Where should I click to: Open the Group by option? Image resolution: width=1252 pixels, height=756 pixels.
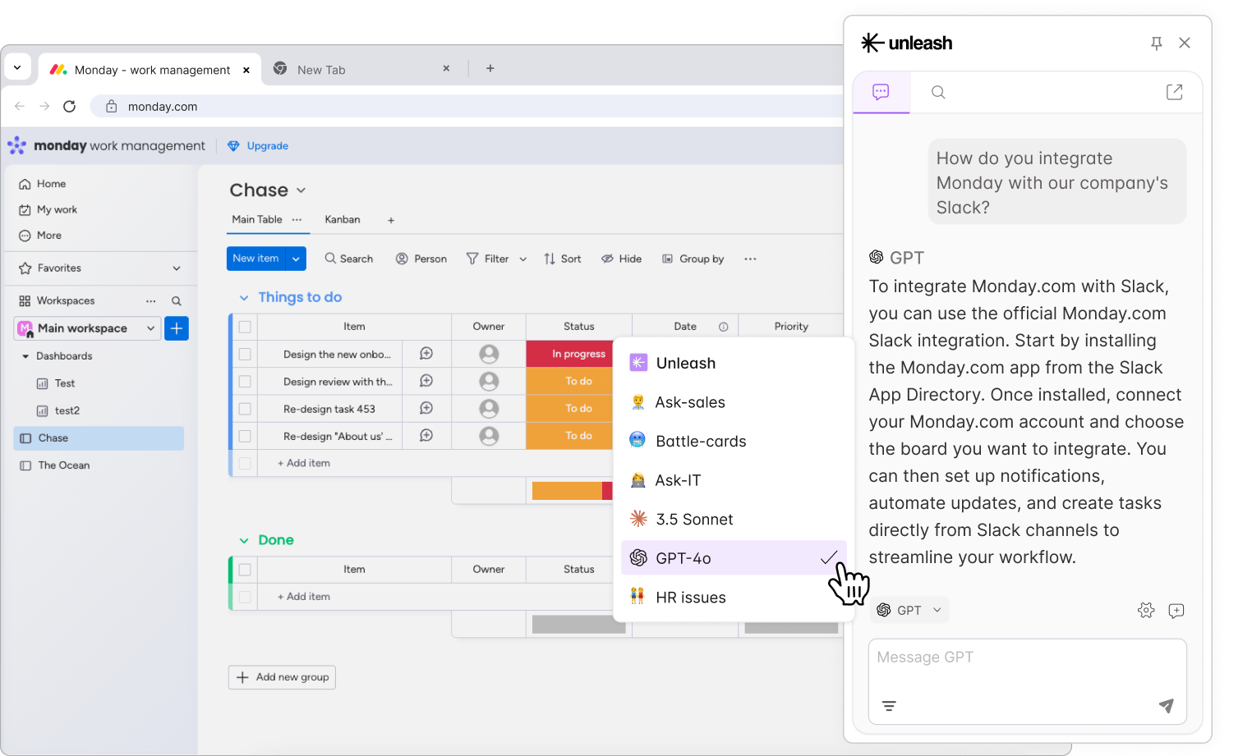[693, 259]
